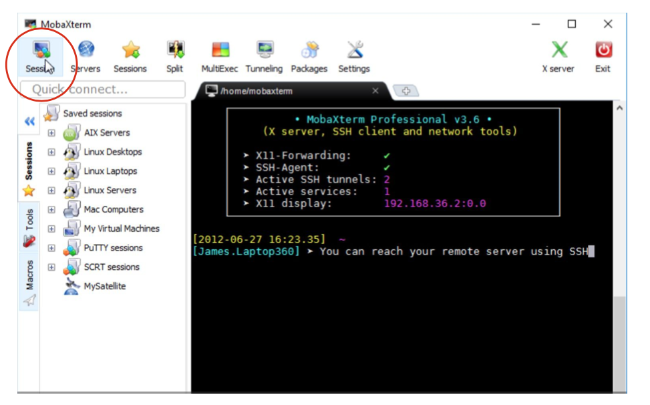
Task: Open the Servers toolbar icon
Action: (x=86, y=49)
